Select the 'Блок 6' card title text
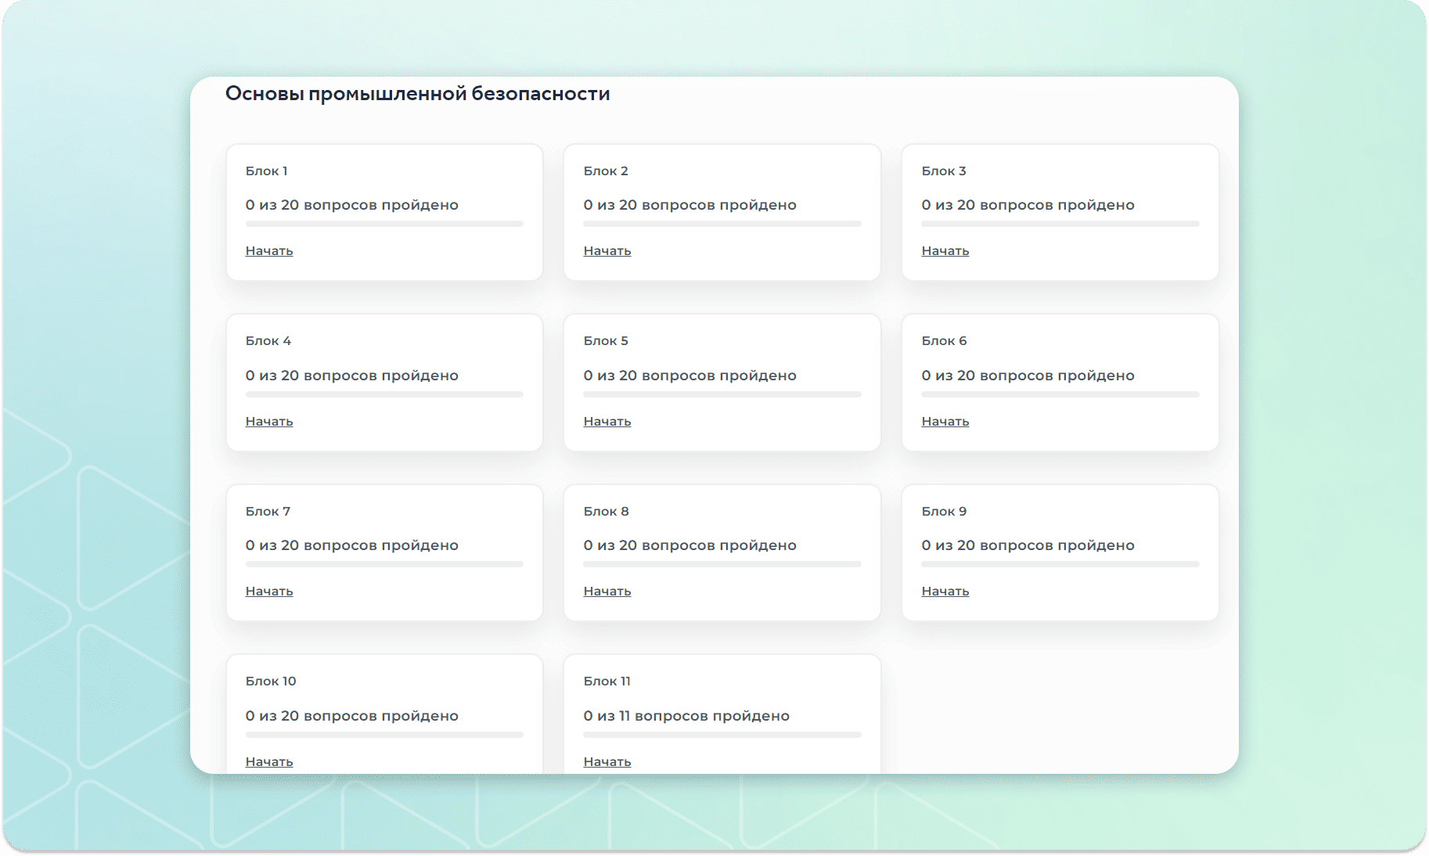This screenshot has height=856, width=1429. pyautogui.click(x=944, y=341)
